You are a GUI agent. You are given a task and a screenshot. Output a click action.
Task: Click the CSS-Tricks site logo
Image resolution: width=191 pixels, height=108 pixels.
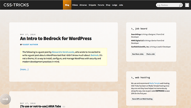[x=16, y=5]
